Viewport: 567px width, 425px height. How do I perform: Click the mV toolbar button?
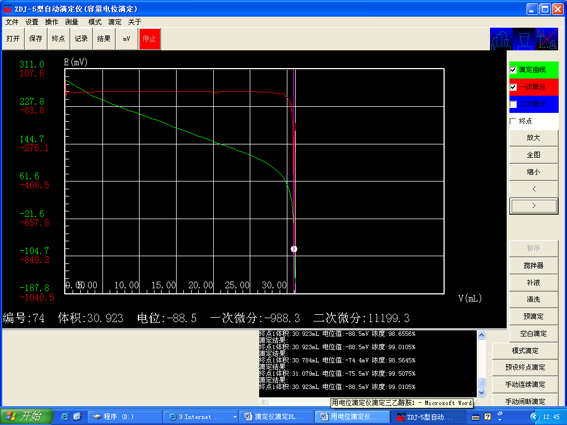[x=127, y=39]
